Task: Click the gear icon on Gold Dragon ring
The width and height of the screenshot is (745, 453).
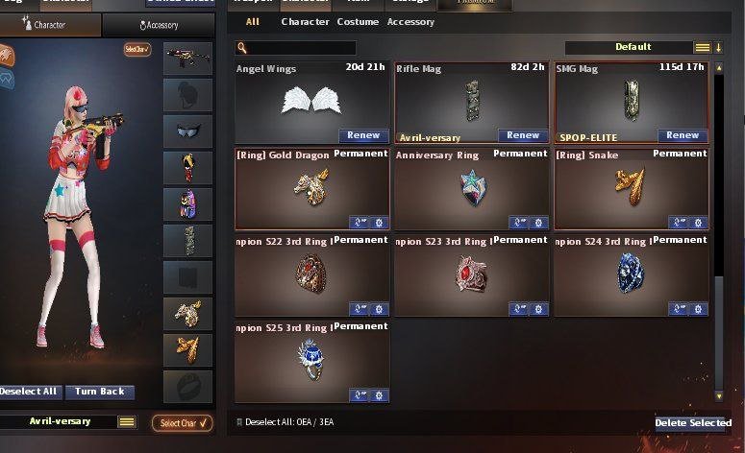Action: point(379,223)
